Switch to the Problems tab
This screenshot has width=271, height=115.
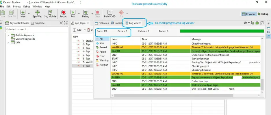tap(102, 23)
